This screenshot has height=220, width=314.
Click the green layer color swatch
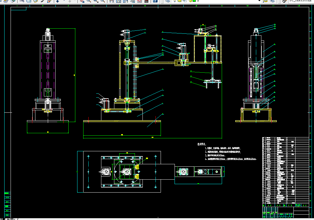[x=194, y=1]
